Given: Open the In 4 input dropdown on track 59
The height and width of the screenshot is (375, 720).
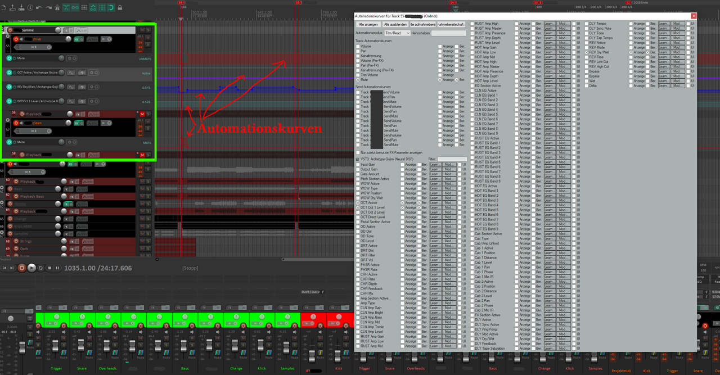Looking at the screenshot, I should pyautogui.click(x=28, y=172).
